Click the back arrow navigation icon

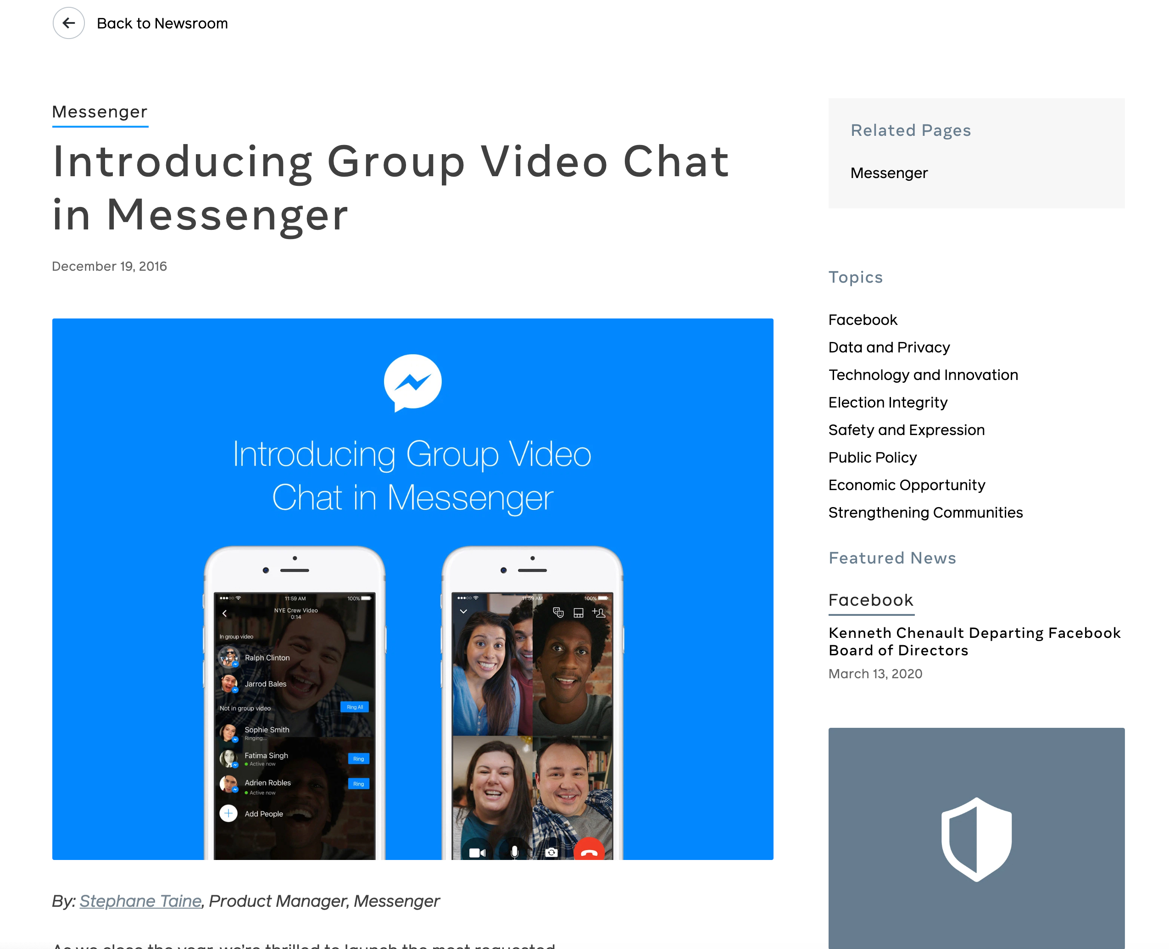pos(68,22)
